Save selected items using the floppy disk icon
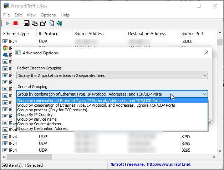This screenshot has width=224, height=170. point(26,23)
